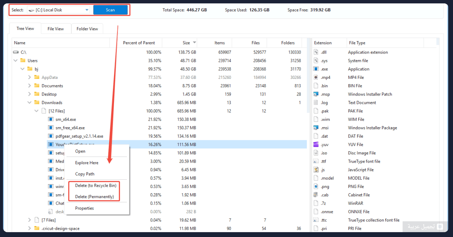Click the .7z WinRAR icon
This screenshot has height=237, width=453.
(316, 203)
